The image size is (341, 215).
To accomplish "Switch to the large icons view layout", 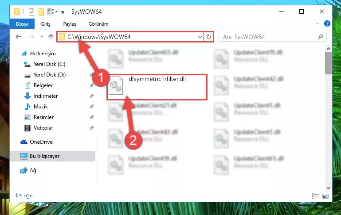I will point(325,196).
